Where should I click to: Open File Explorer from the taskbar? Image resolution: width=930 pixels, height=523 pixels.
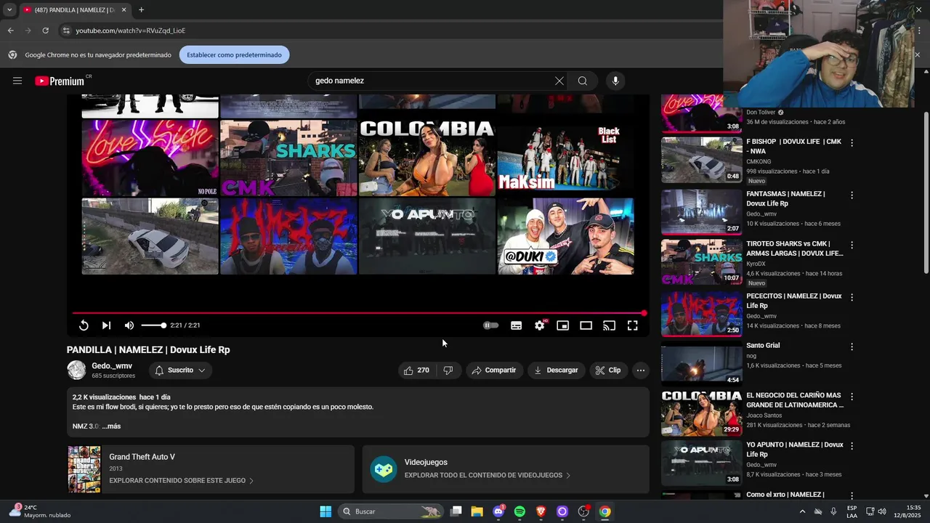(477, 511)
